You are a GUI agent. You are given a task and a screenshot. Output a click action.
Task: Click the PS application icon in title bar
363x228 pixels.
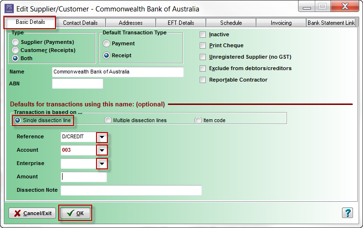[x=9, y=8]
